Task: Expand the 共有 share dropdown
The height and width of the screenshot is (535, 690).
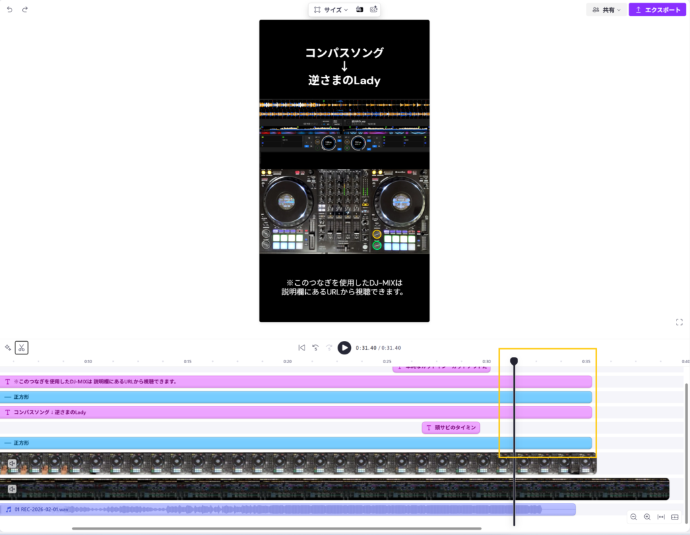Action: tap(606, 10)
